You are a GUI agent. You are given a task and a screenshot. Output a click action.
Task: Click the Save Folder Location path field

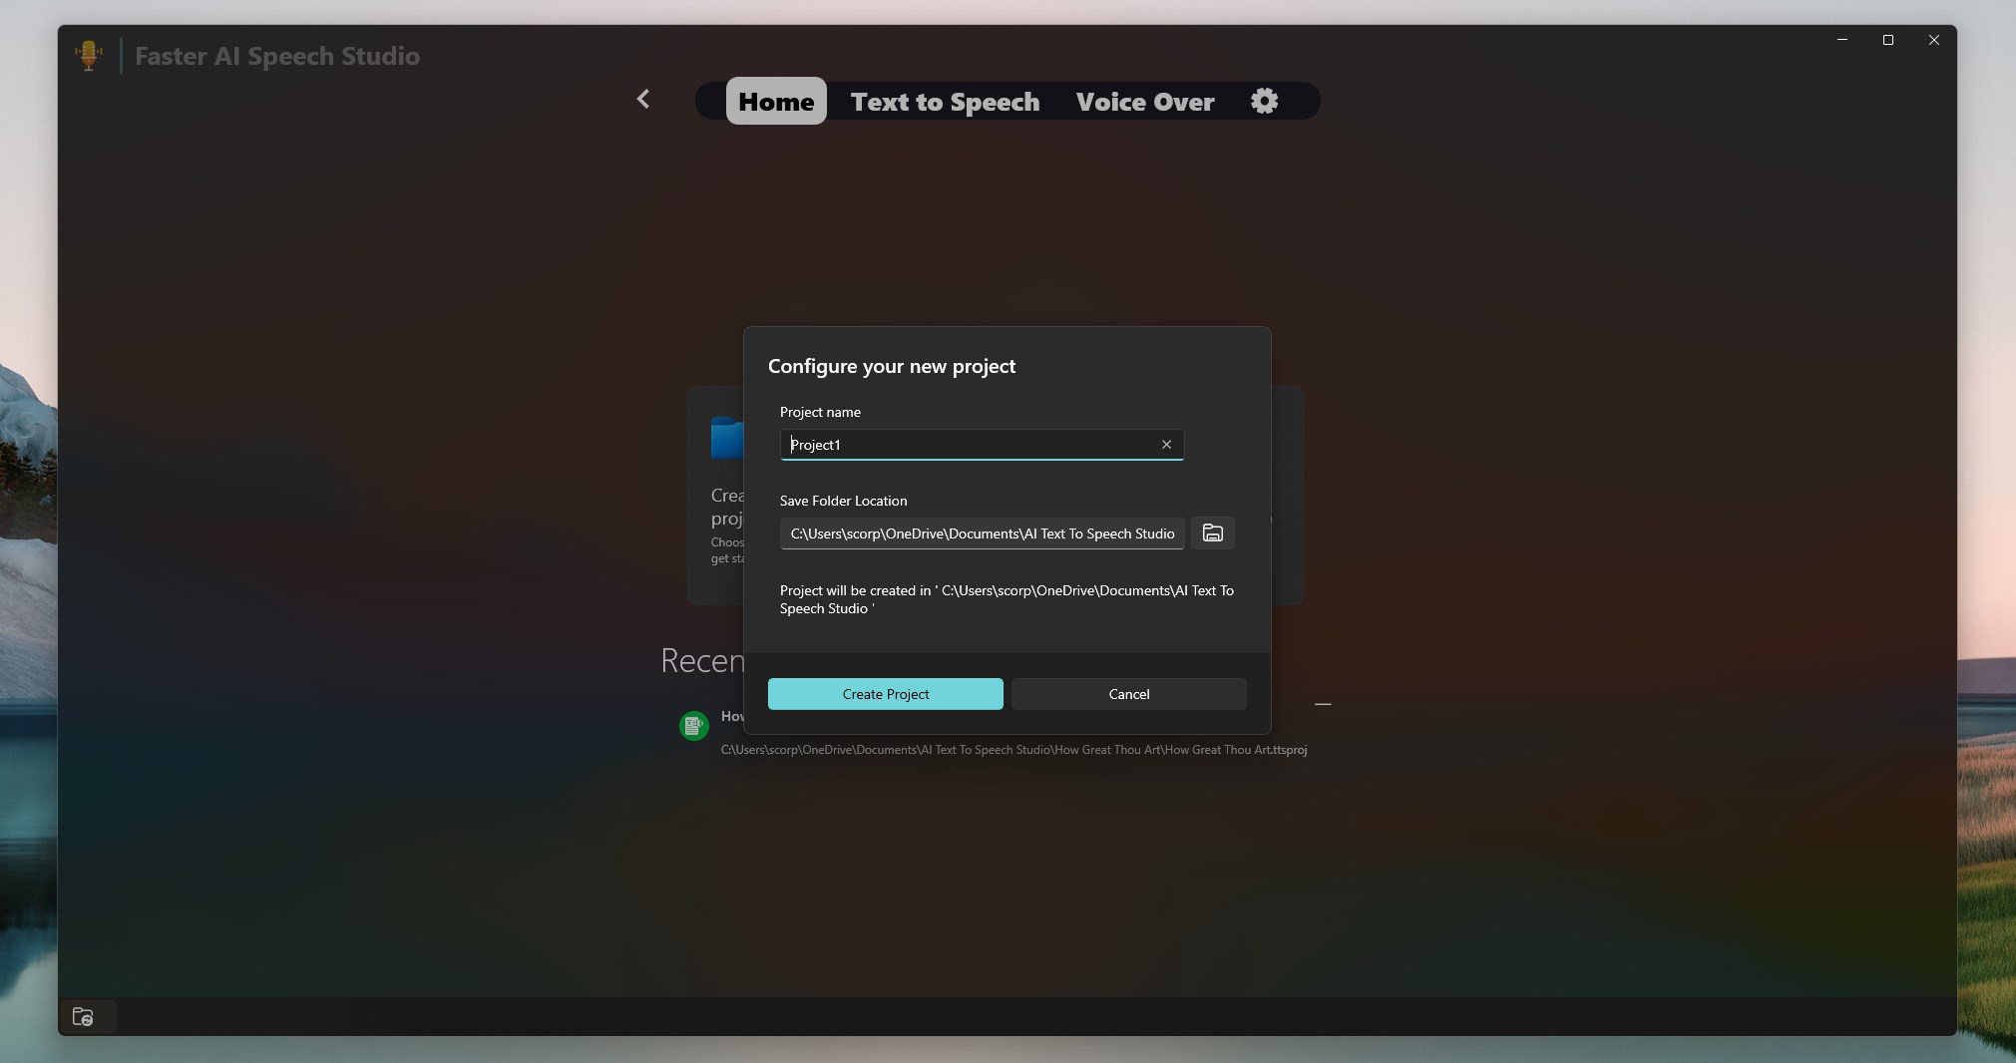point(980,533)
